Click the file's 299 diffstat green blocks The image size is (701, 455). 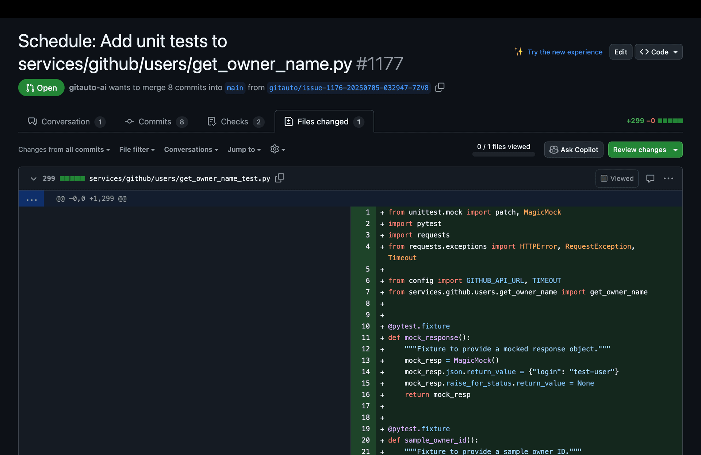(x=72, y=178)
